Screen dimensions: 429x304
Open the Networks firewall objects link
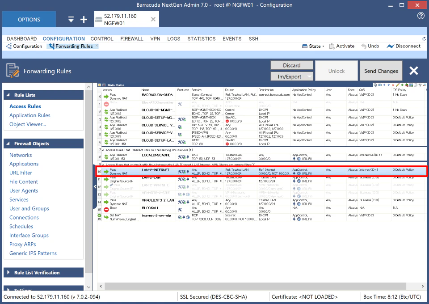click(21, 155)
